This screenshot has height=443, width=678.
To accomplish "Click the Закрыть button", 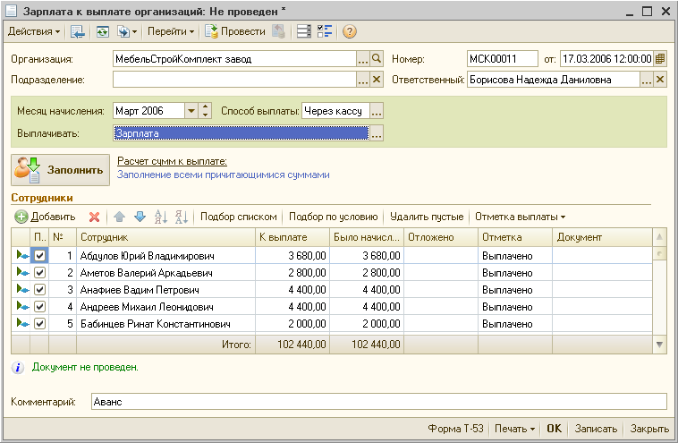I will point(649,429).
